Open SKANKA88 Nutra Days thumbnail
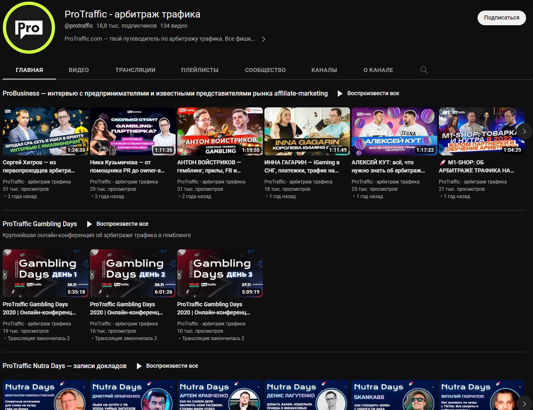The height and width of the screenshot is (410, 533). (394, 395)
